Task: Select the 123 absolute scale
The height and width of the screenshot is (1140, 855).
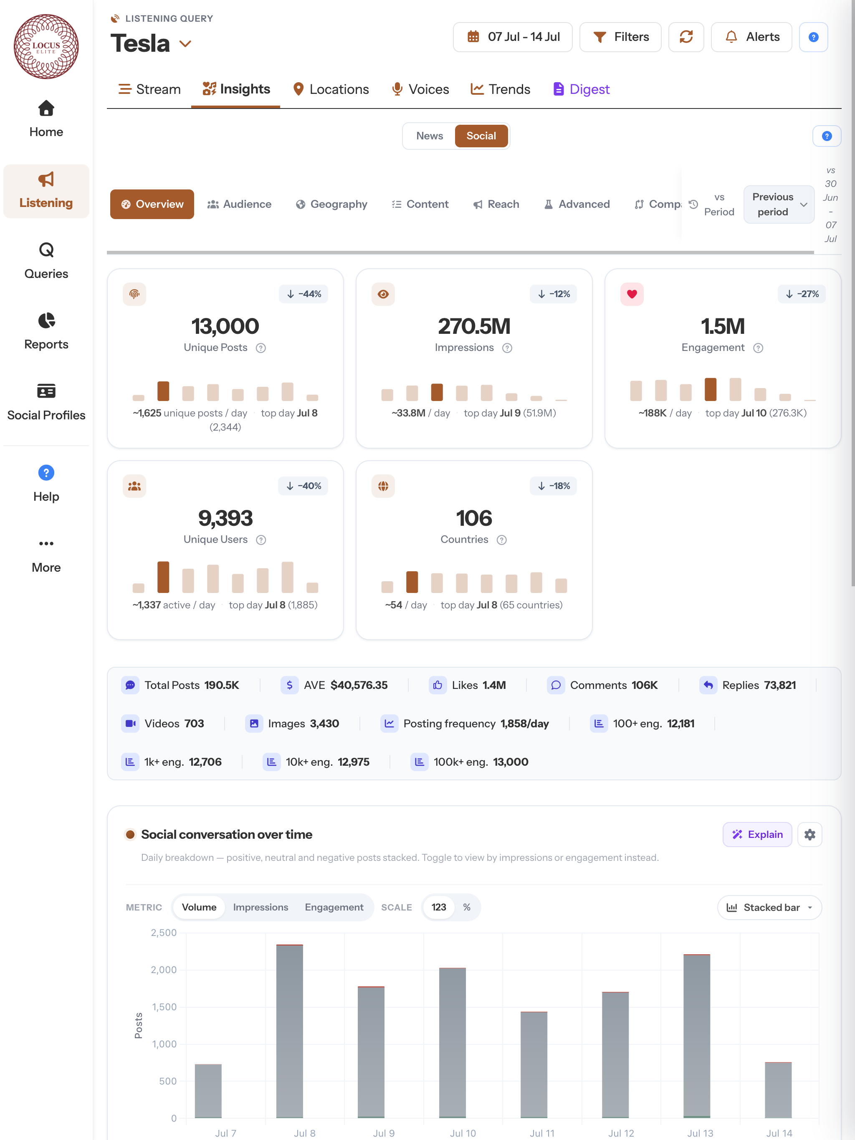Action: click(438, 907)
